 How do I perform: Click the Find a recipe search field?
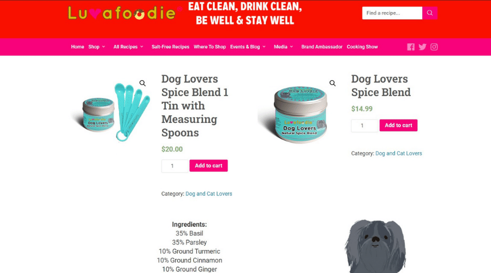(x=392, y=13)
